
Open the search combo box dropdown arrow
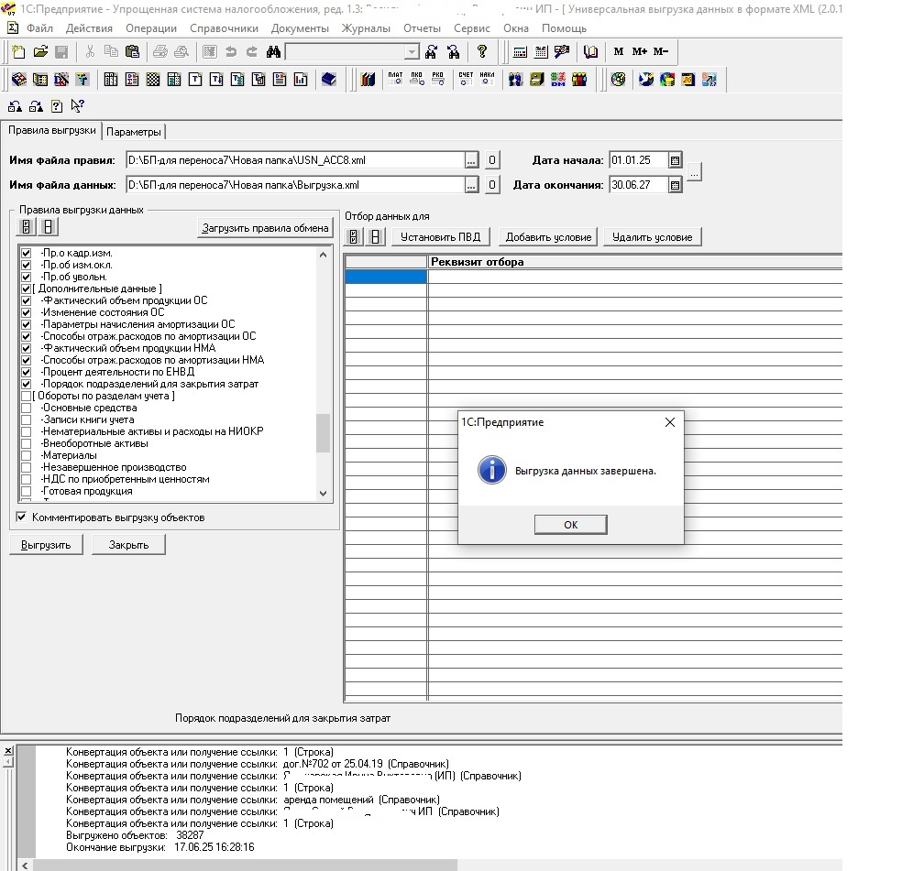coord(412,52)
